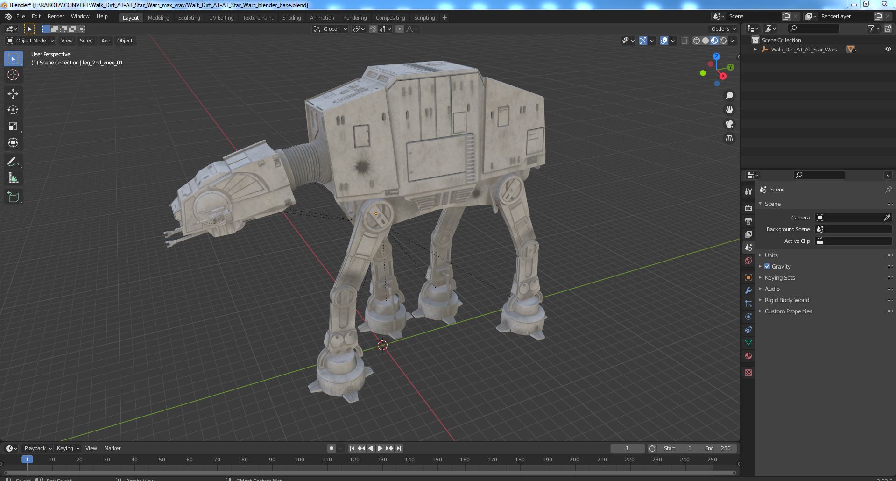Toggle proportional editing button
This screenshot has width=896, height=481.
click(x=400, y=29)
